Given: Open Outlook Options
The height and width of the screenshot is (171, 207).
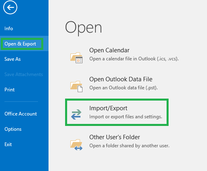Looking at the screenshot, I should 13,129.
